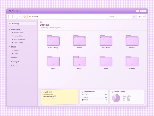Expand the Collection tree section

(x=9, y=66)
